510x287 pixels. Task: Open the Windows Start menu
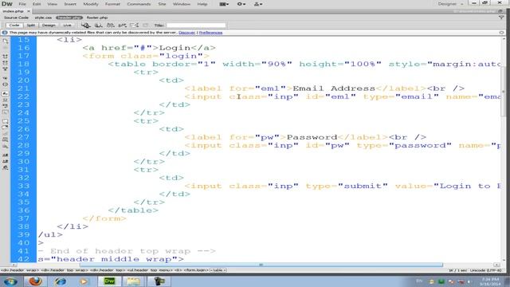coord(10,281)
